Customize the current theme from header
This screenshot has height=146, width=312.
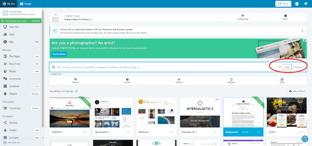click(242, 17)
